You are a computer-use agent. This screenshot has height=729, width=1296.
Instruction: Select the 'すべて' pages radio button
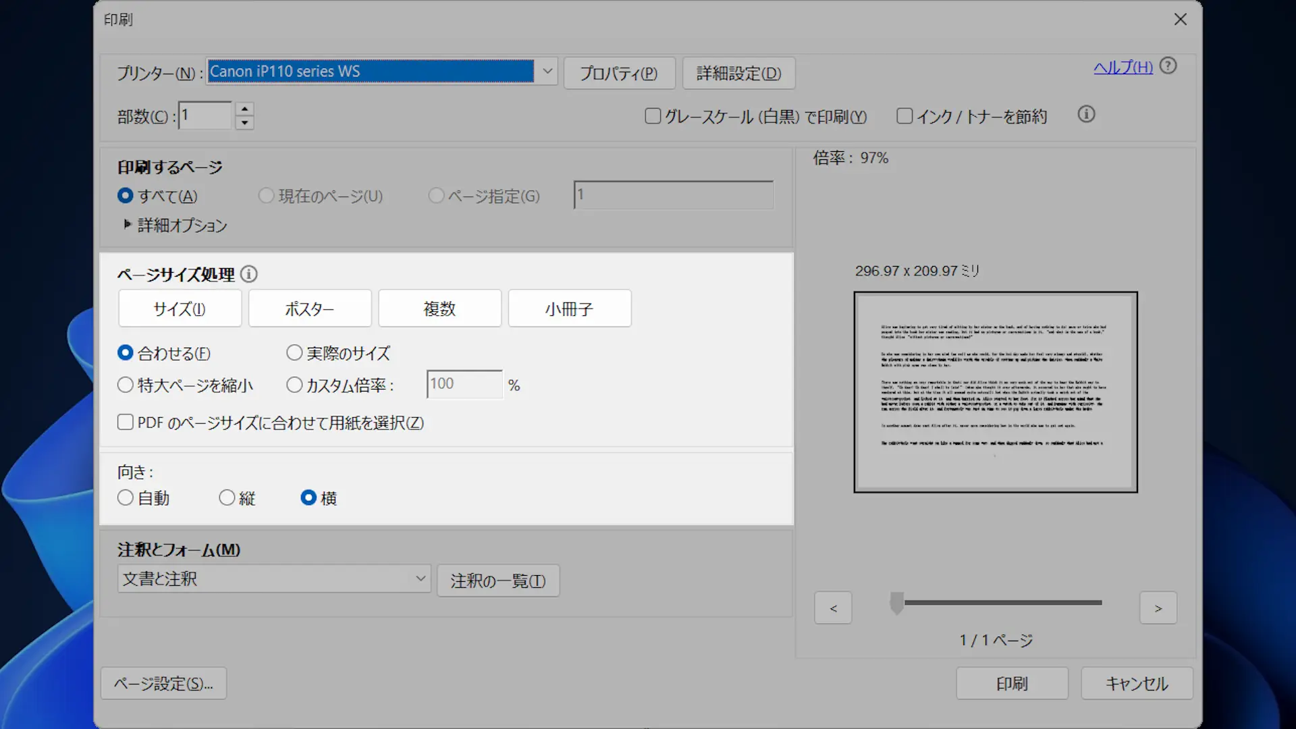(x=126, y=196)
